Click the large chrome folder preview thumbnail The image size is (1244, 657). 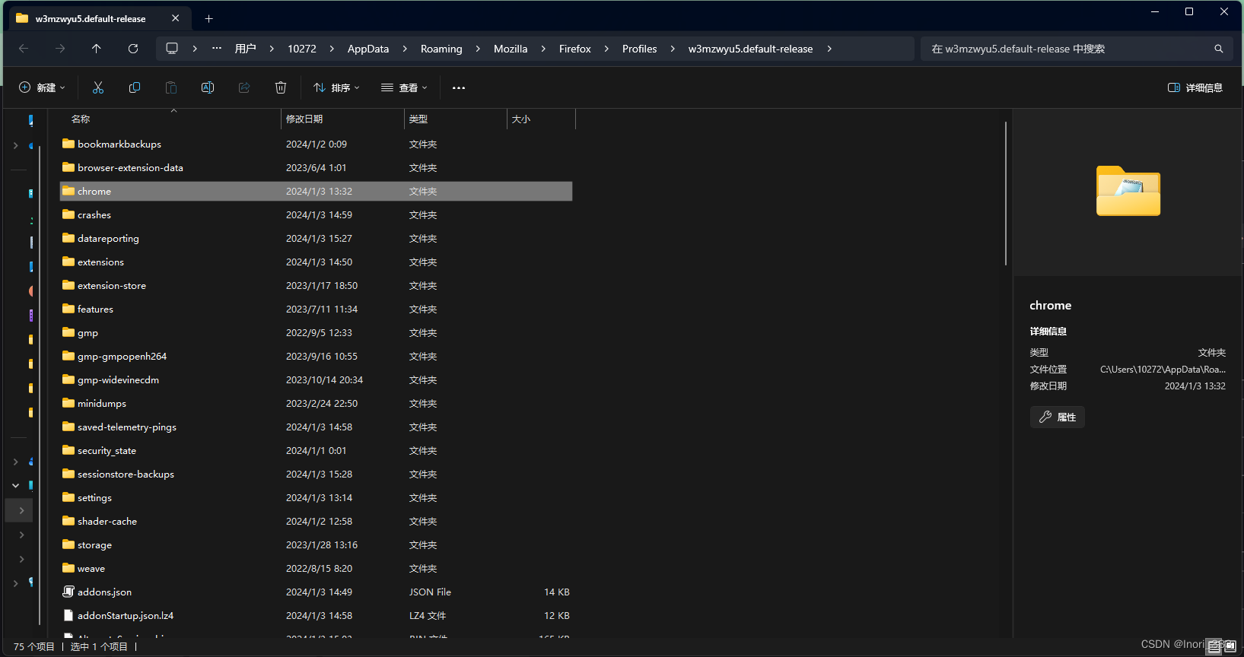[1128, 191]
